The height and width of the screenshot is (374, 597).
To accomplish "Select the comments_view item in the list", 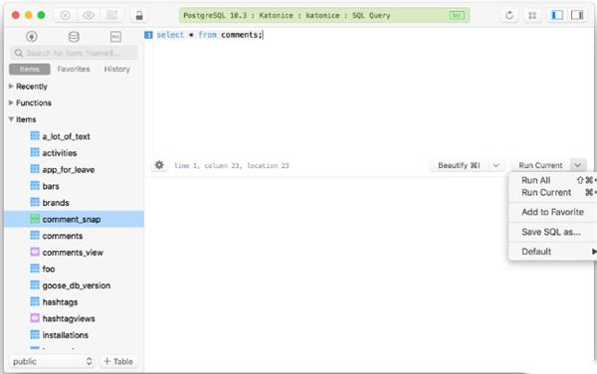I will (x=74, y=253).
